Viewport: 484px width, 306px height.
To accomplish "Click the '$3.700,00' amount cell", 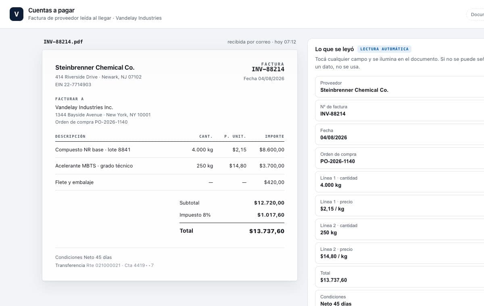I will tap(272, 166).
